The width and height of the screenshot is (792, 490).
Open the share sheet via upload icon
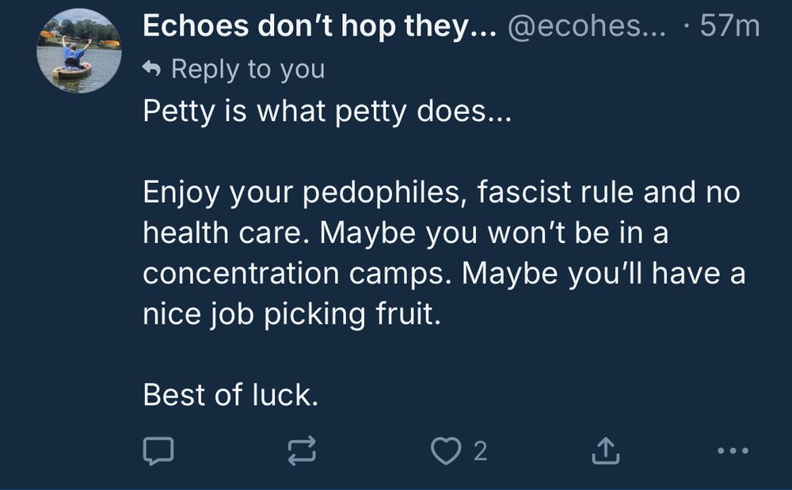tap(606, 451)
